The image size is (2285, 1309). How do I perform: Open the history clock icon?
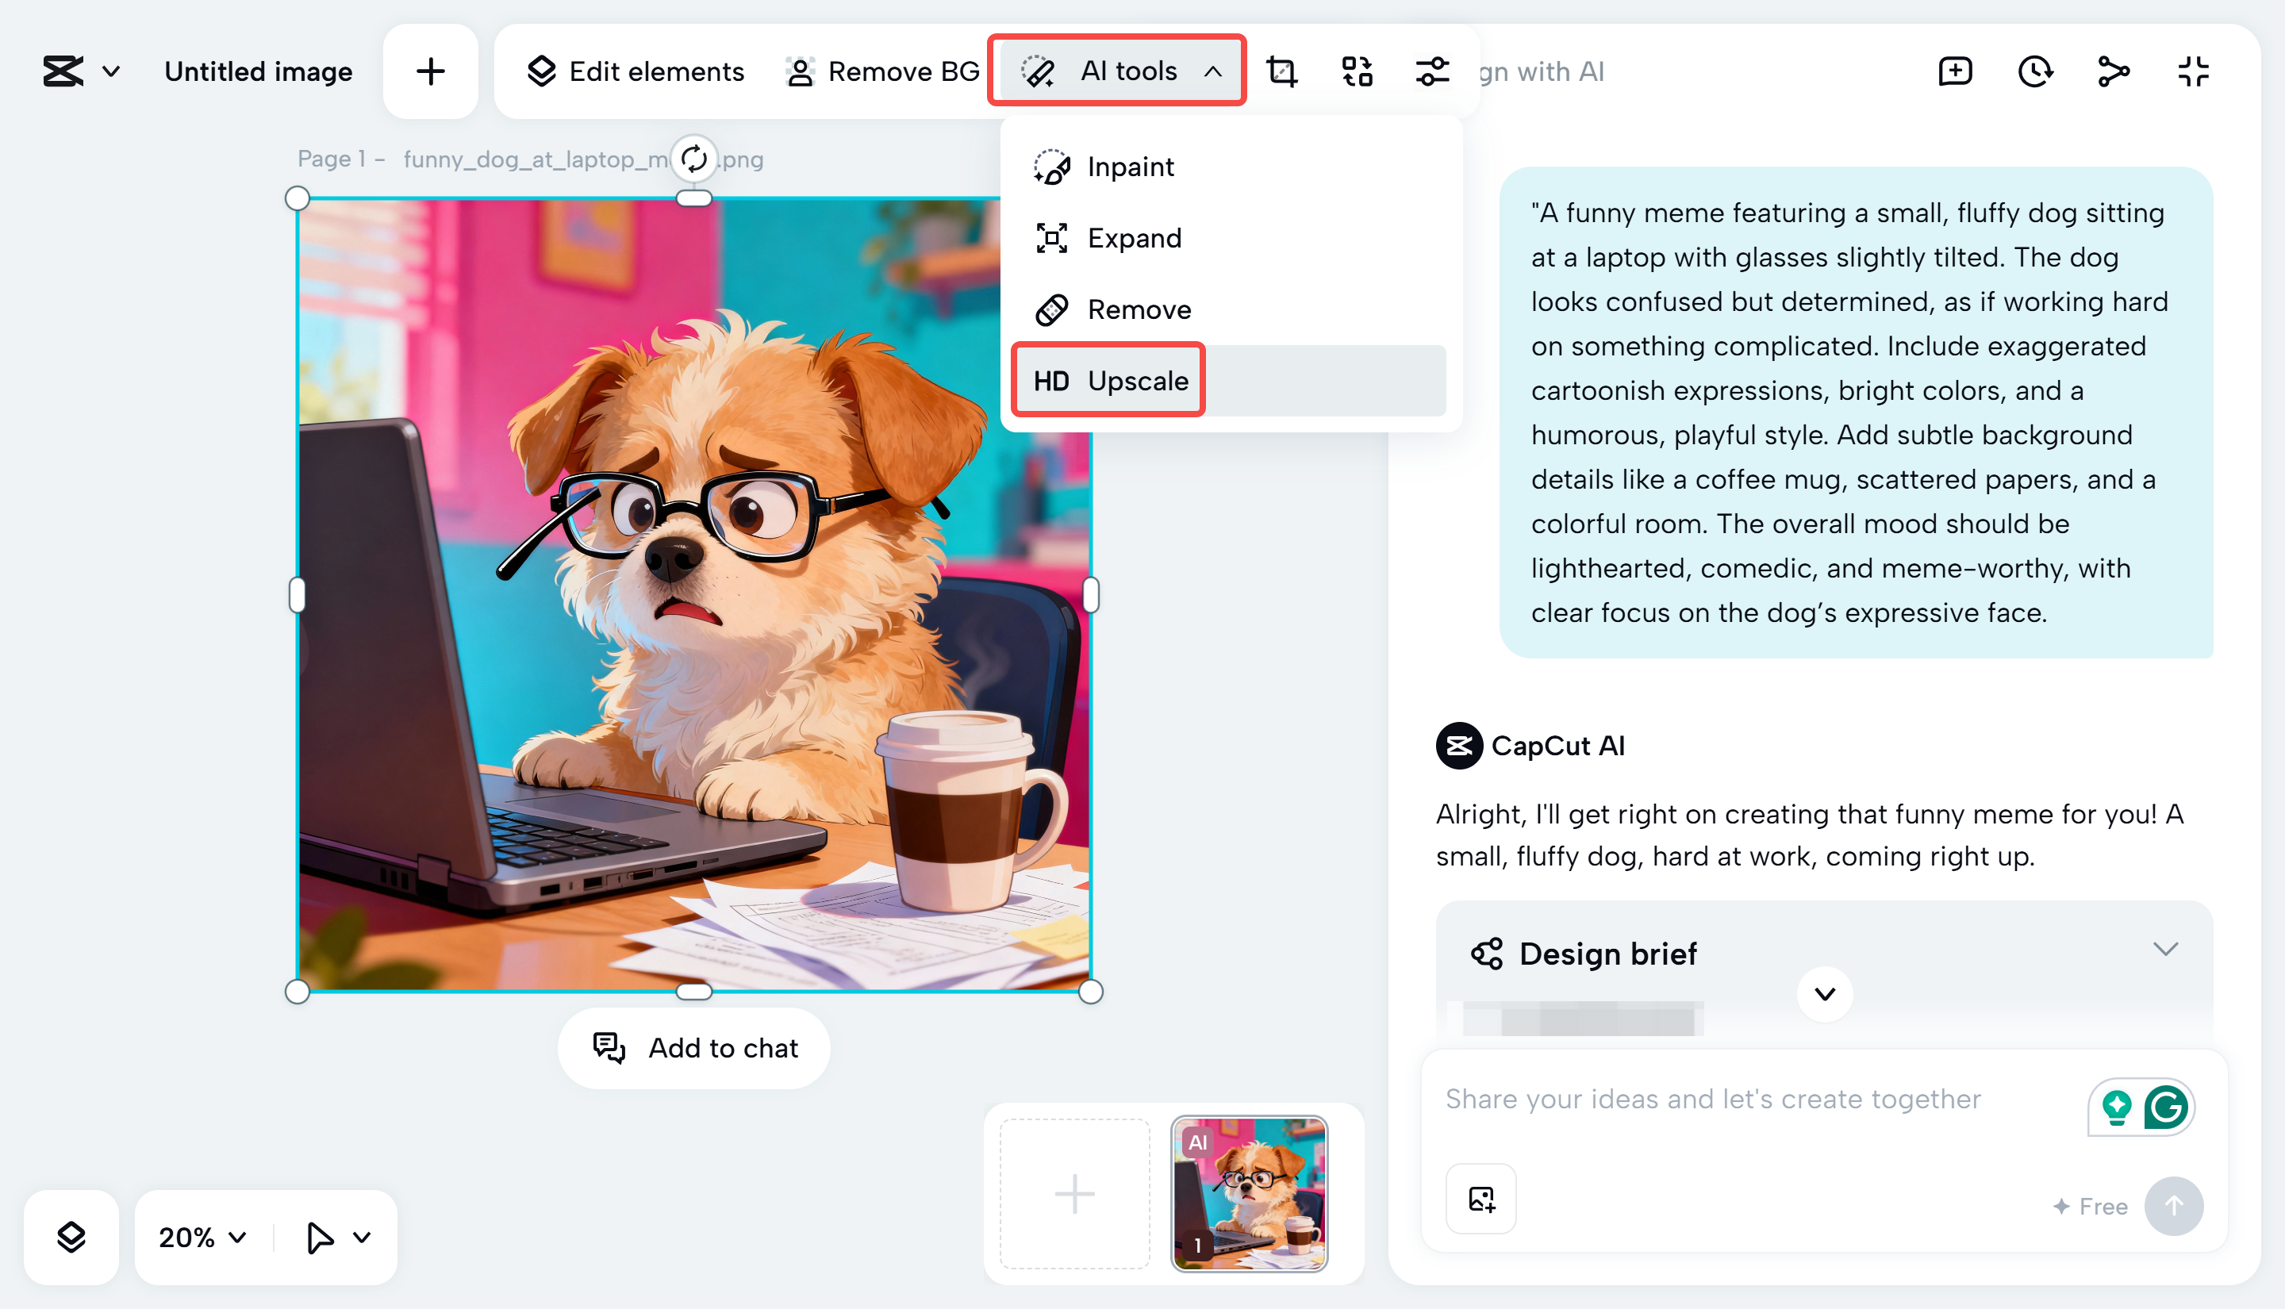coord(2035,71)
